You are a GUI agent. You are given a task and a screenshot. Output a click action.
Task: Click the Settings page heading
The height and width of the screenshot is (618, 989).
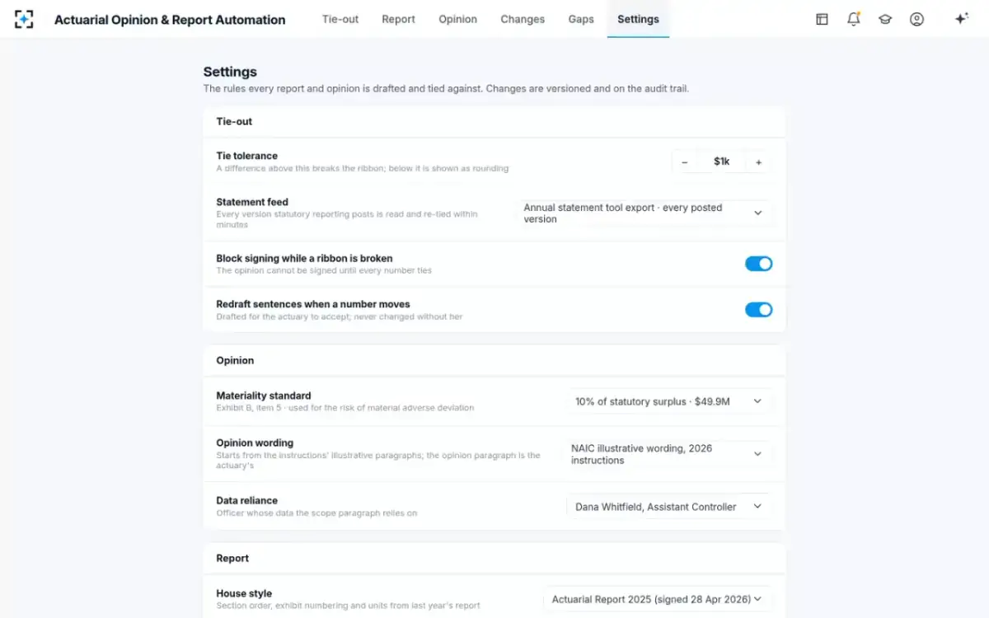coord(230,72)
